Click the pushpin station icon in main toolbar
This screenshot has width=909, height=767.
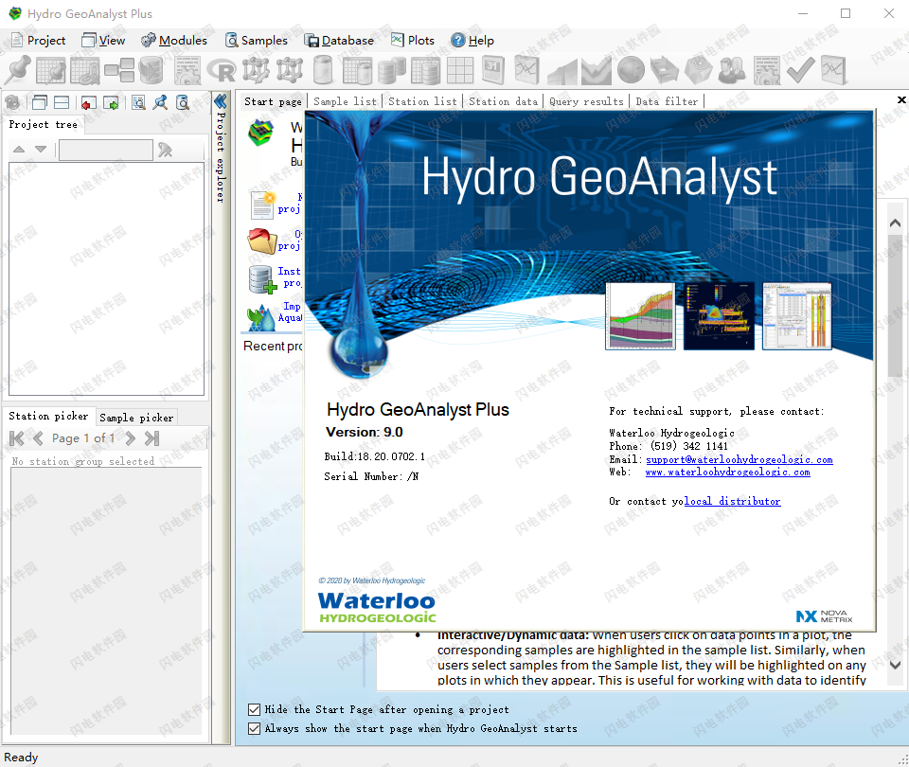click(18, 69)
